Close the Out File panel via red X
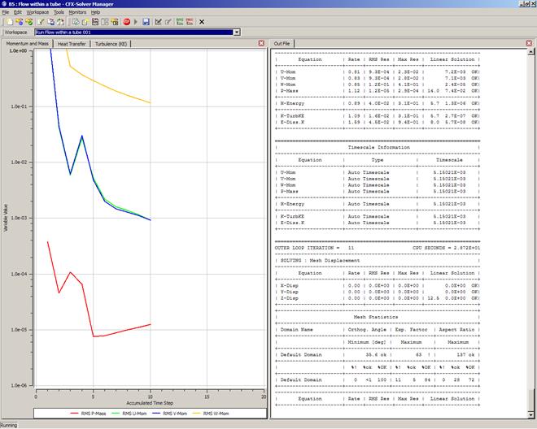537x429 pixels. [530, 42]
